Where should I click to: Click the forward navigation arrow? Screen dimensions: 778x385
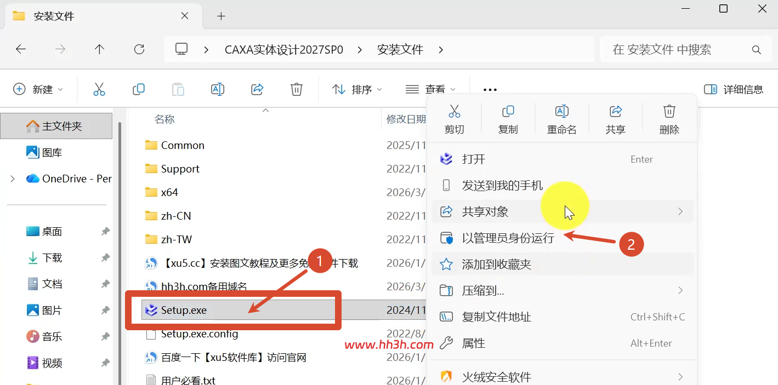pos(60,49)
